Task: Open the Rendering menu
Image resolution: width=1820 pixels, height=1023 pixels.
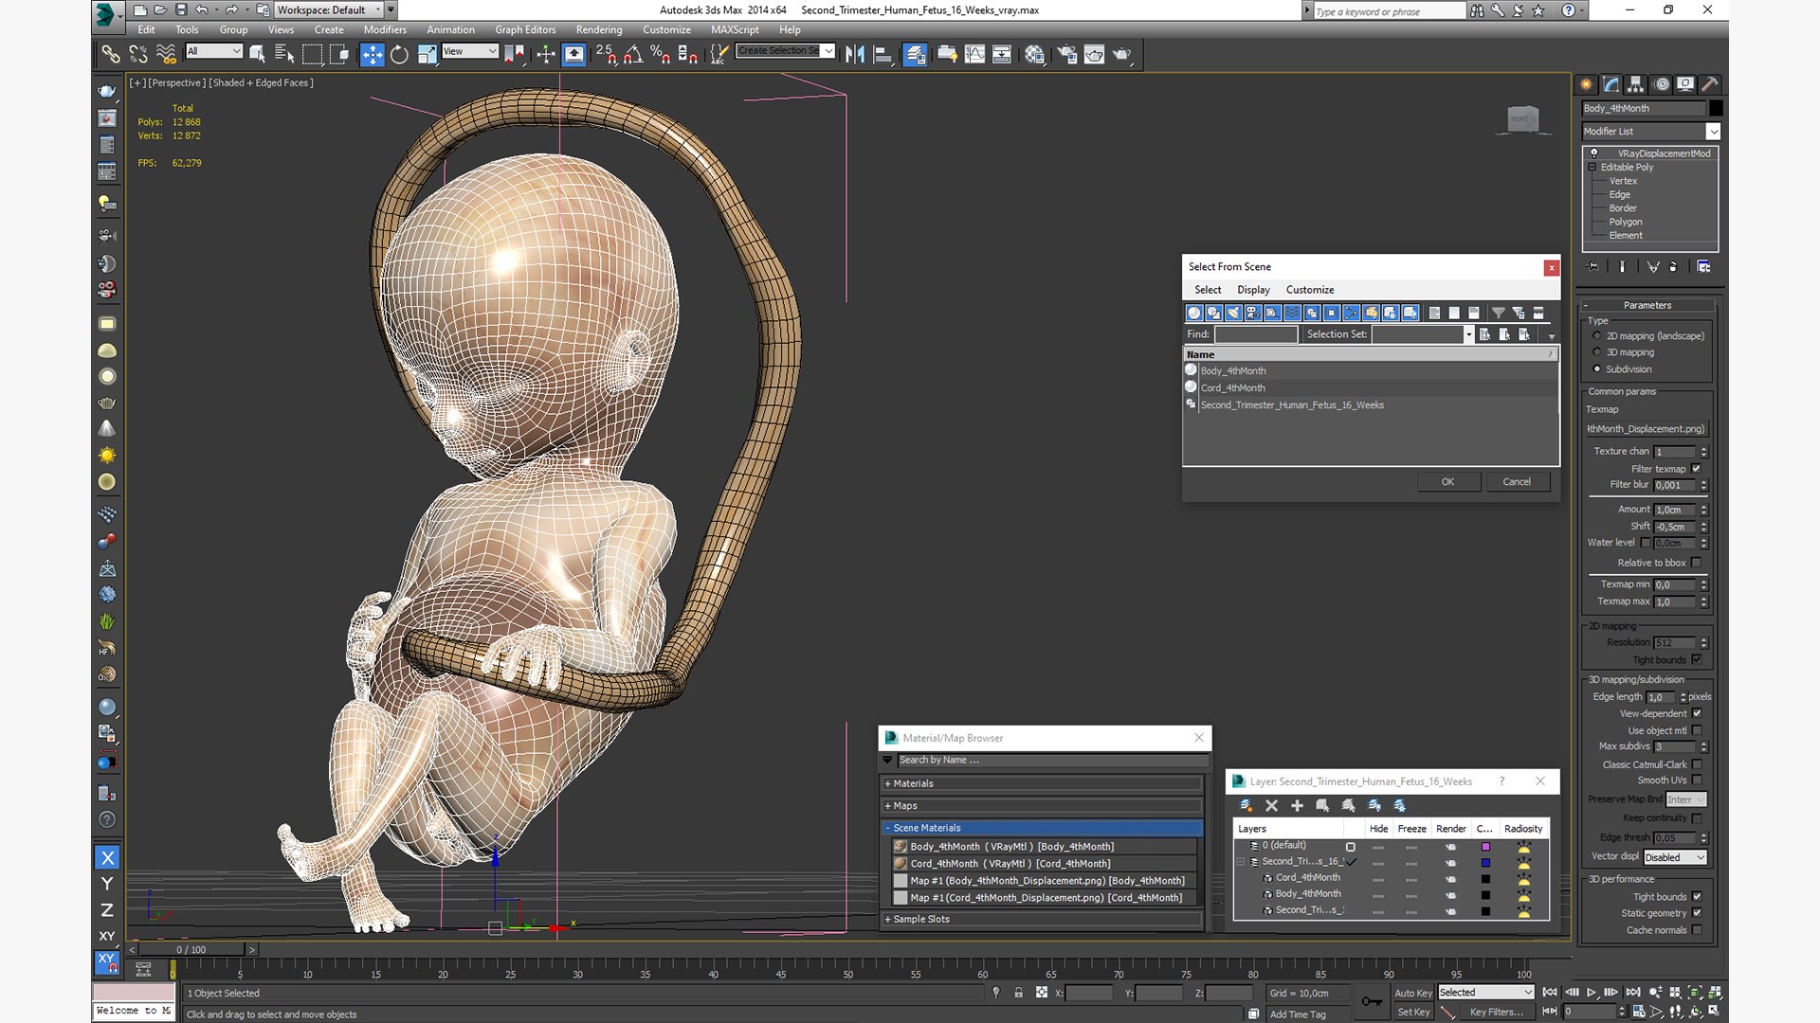Action: 599,29
